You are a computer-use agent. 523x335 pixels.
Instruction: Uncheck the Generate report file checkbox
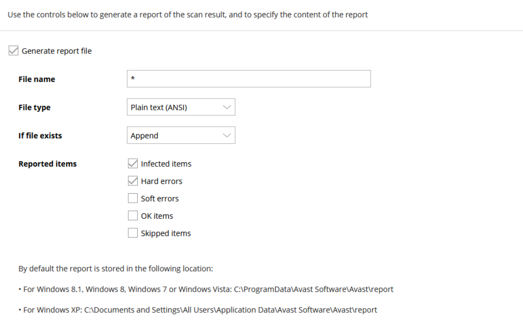point(13,51)
